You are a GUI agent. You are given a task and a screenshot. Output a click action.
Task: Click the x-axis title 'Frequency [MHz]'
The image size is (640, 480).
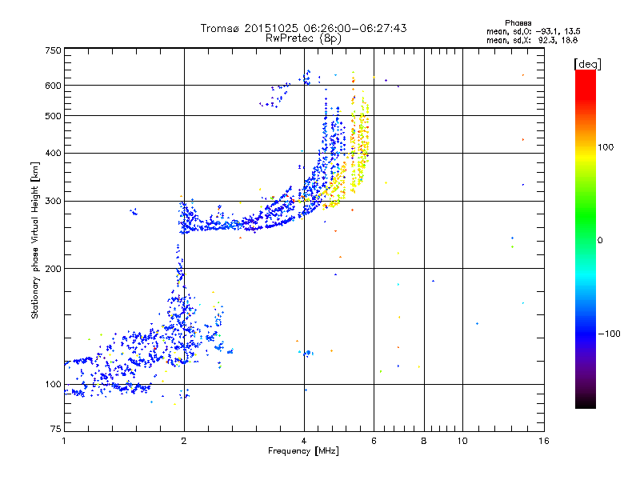pos(303,451)
